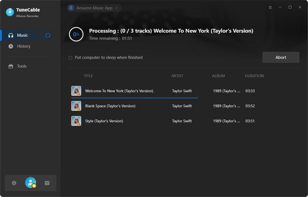Switch source via Amazon Music App selector
Image resolution: width=308 pixels, height=197 pixels.
[94, 8]
